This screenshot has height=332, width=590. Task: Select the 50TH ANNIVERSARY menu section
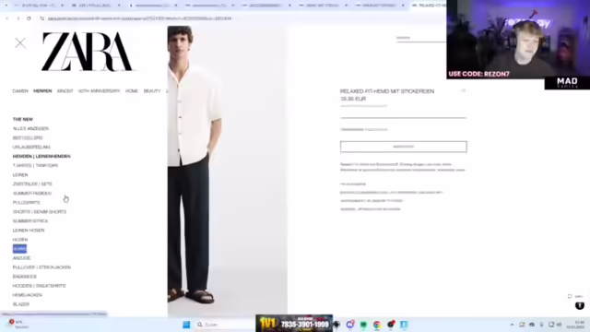point(99,91)
